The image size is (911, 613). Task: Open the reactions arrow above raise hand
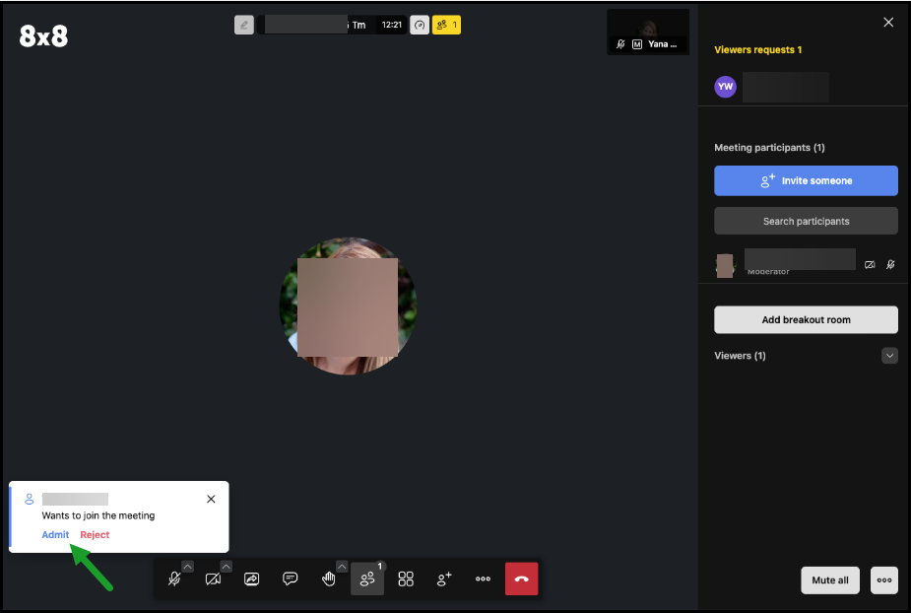[x=342, y=566]
